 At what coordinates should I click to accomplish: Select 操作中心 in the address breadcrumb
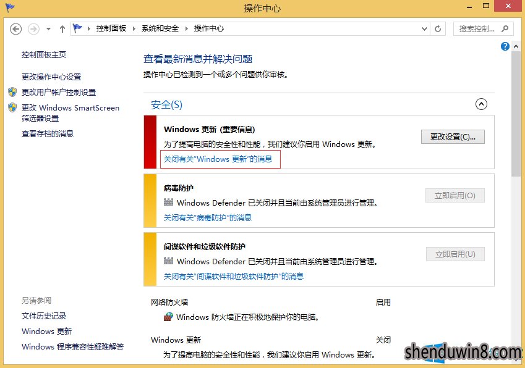pyautogui.click(x=209, y=28)
